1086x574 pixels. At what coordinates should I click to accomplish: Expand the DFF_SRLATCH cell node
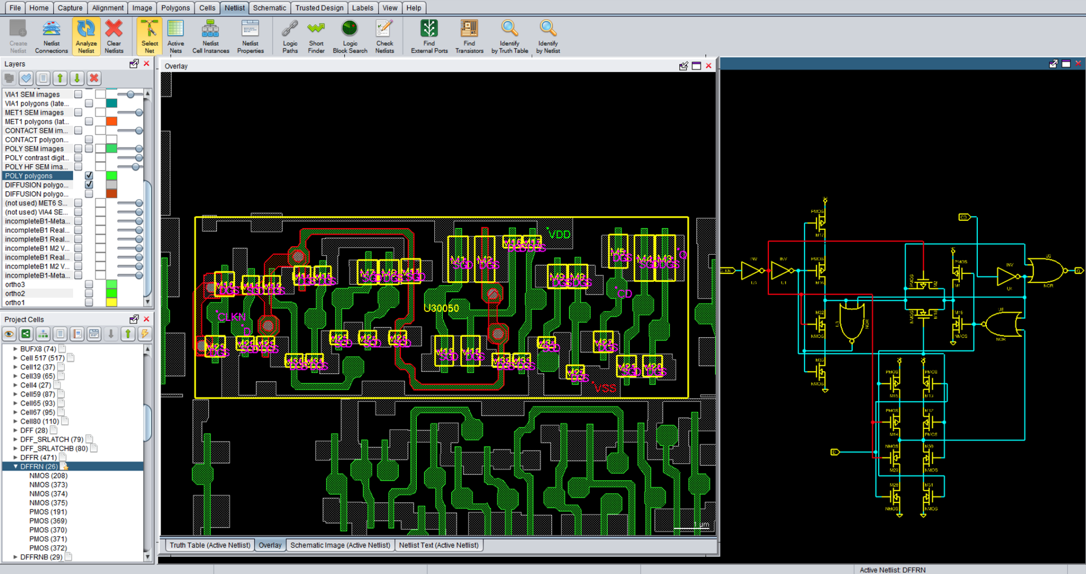click(x=15, y=440)
